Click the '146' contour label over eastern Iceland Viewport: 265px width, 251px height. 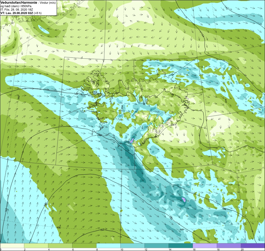click(x=172, y=94)
